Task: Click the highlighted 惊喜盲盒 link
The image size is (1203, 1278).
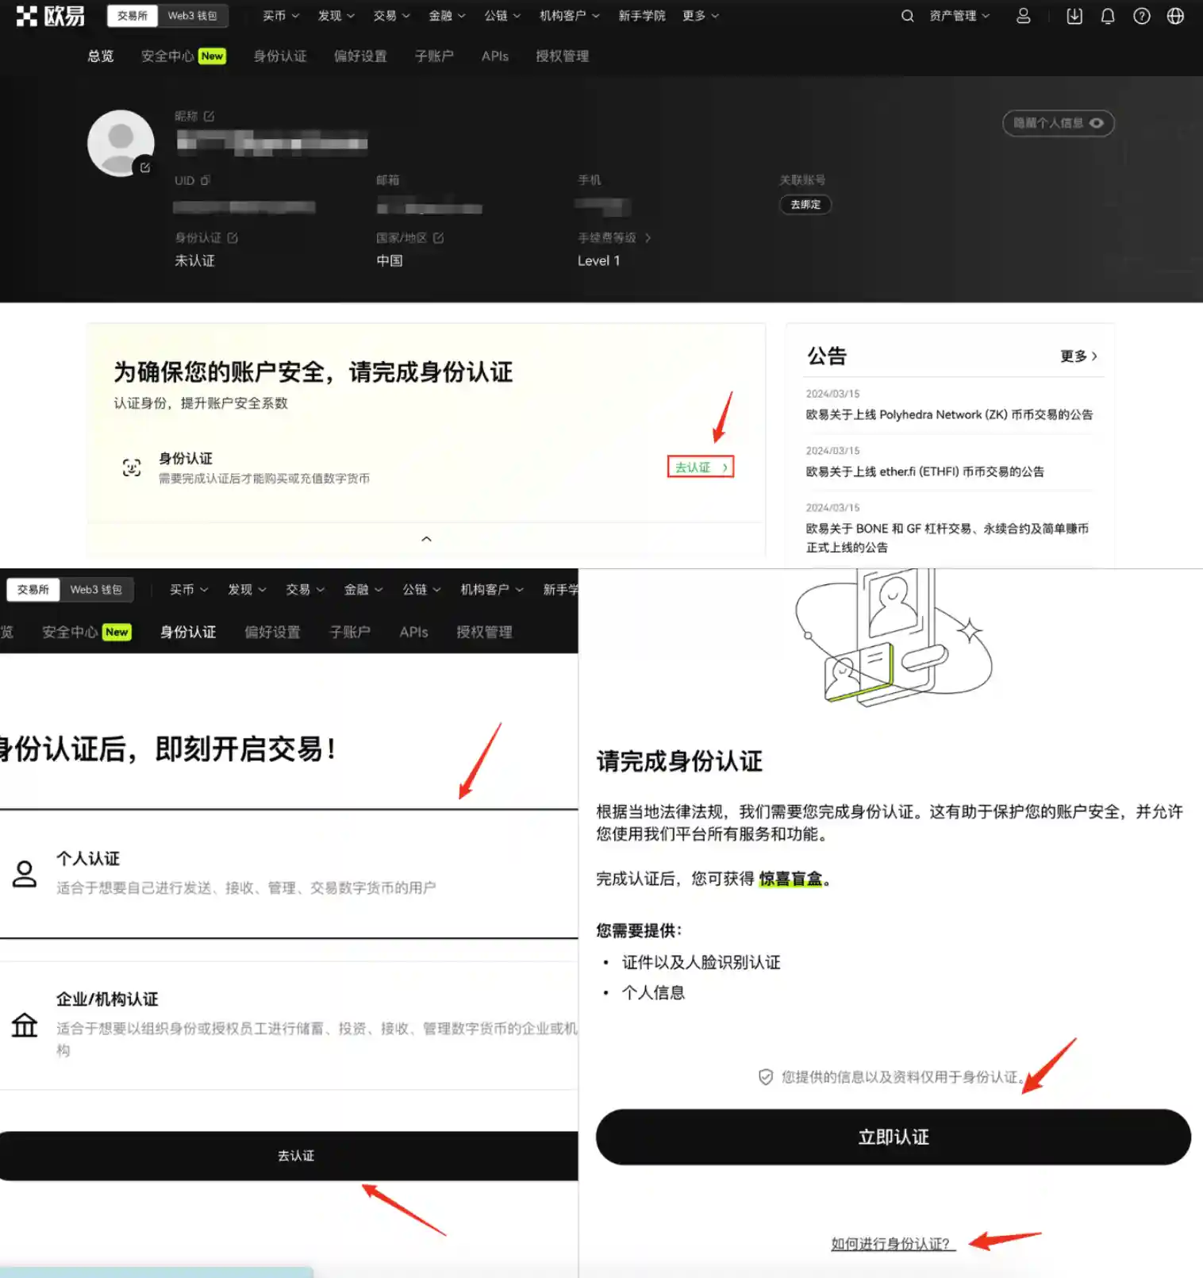Action: [790, 879]
